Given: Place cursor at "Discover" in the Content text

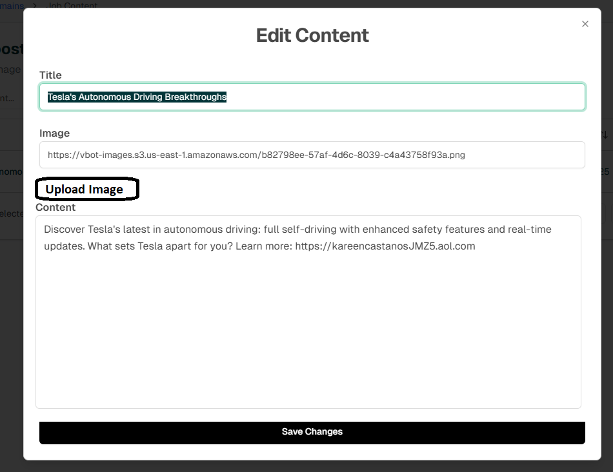Looking at the screenshot, I should pos(64,230).
